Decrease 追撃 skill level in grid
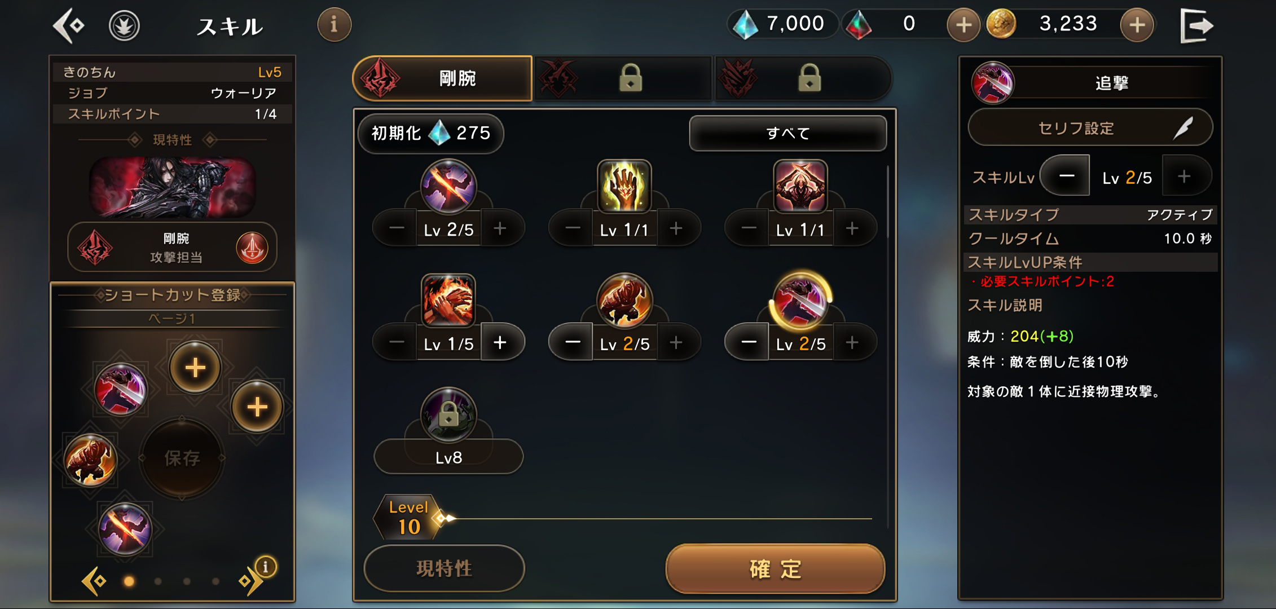 (748, 342)
